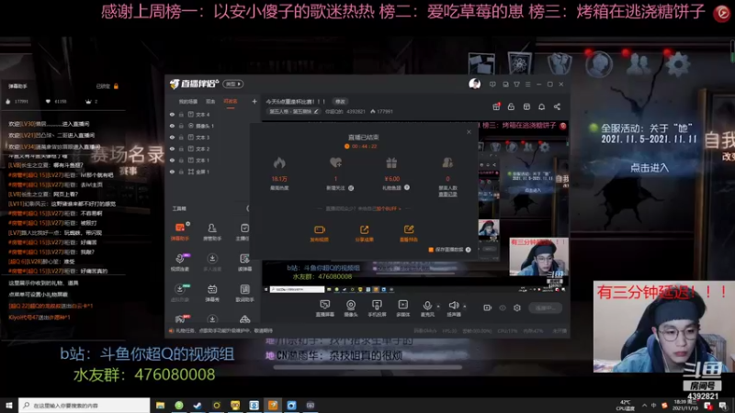Open the 房管助手 tool
The image size is (735, 413).
(x=212, y=231)
